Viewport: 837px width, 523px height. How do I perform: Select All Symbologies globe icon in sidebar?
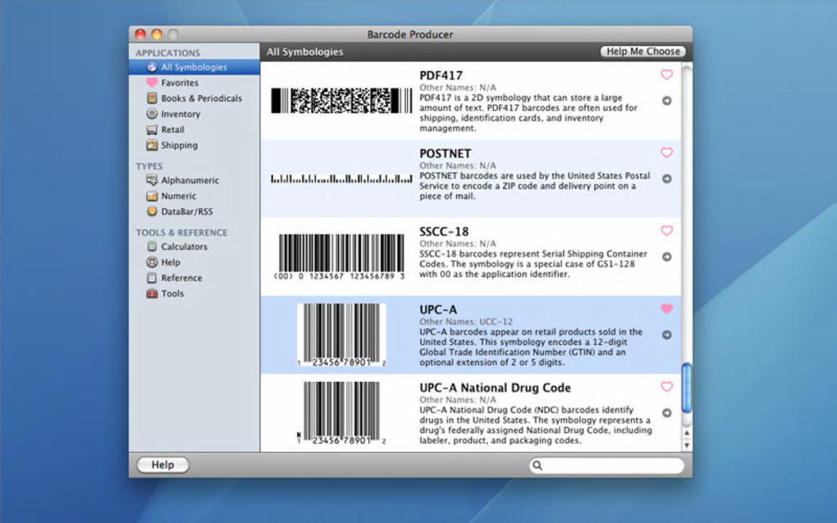[x=152, y=67]
